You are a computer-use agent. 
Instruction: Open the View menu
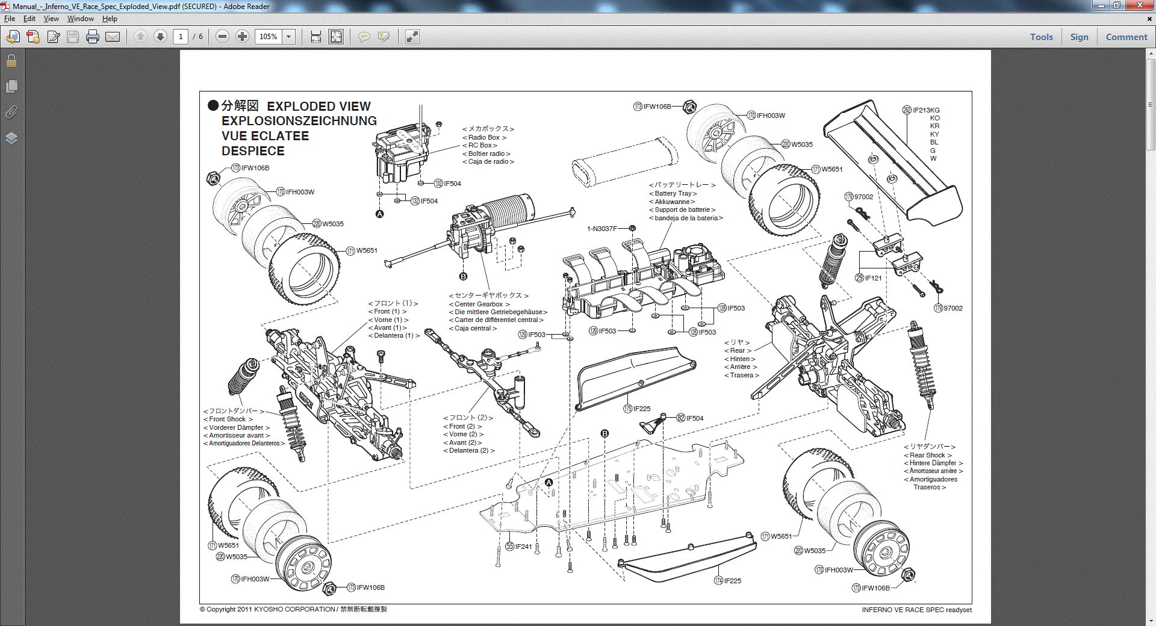(x=51, y=19)
